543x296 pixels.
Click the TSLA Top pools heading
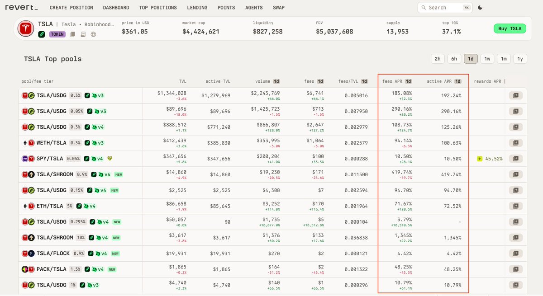(53, 59)
